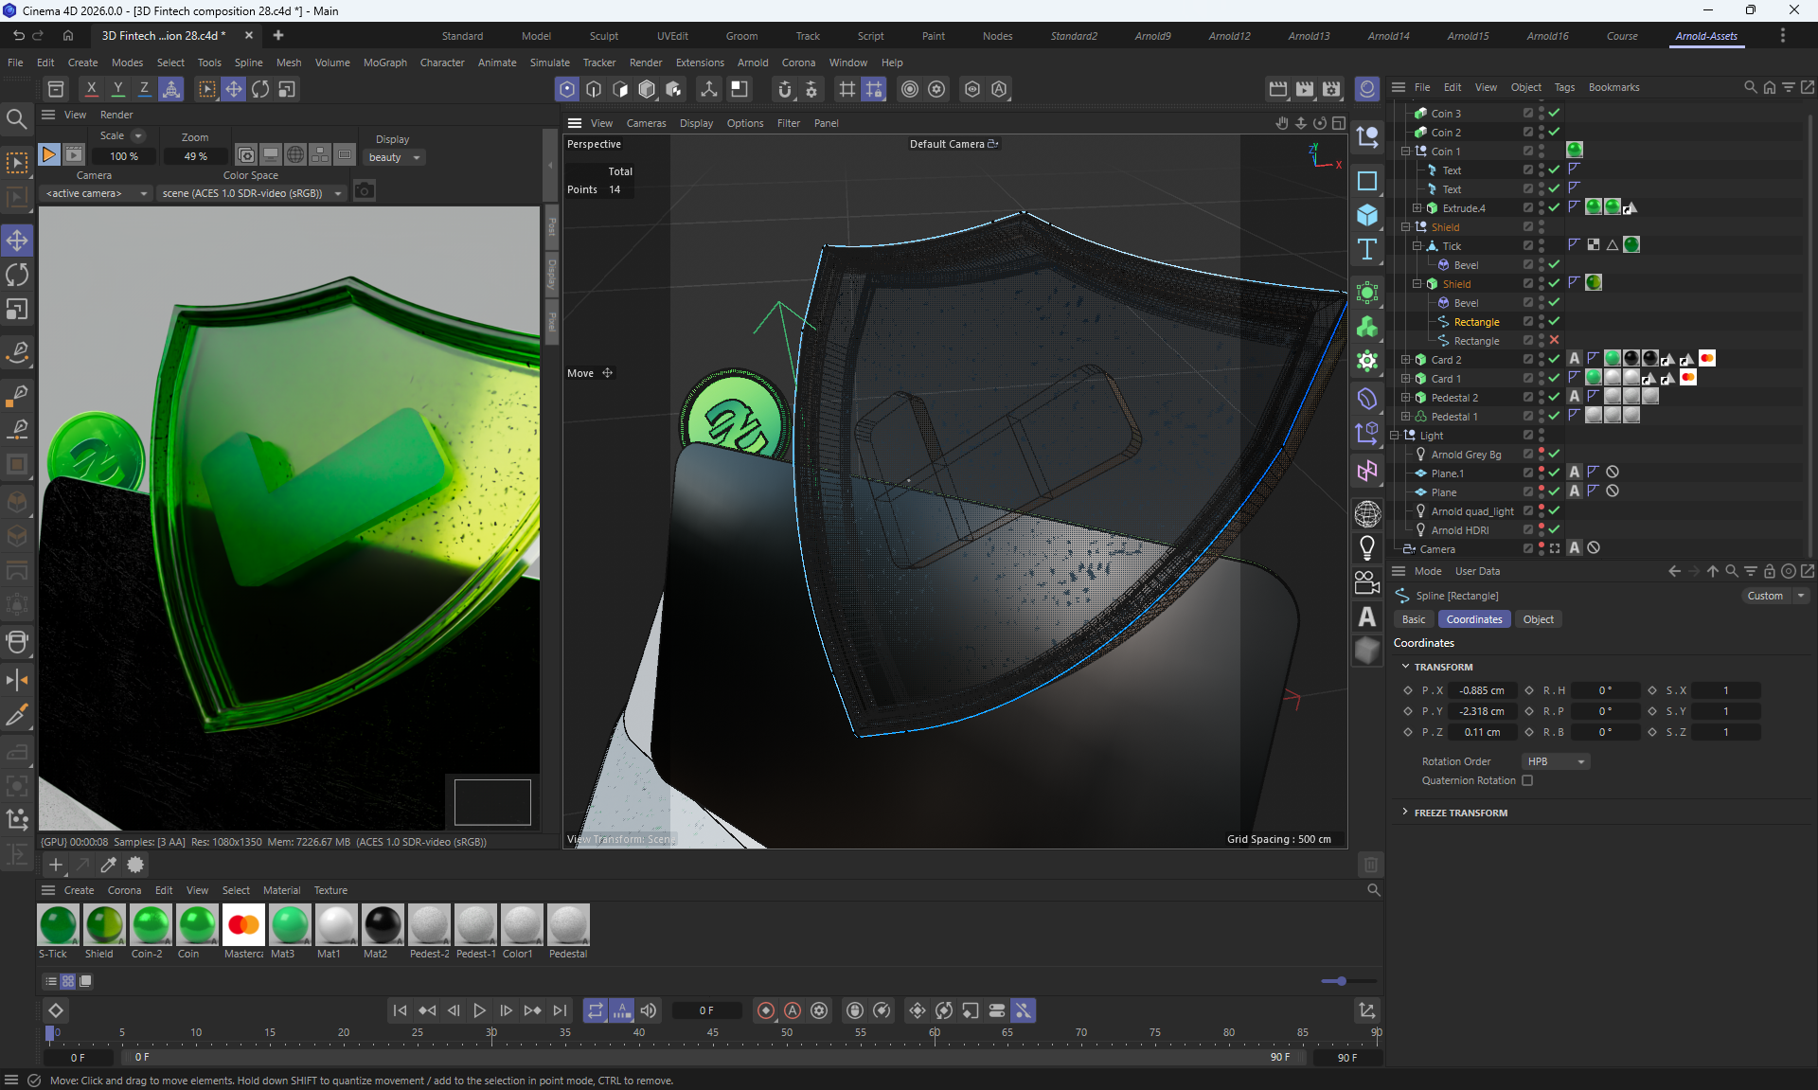The width and height of the screenshot is (1818, 1090).
Task: Select the Rotate tool in left toolbar
Action: point(17,275)
